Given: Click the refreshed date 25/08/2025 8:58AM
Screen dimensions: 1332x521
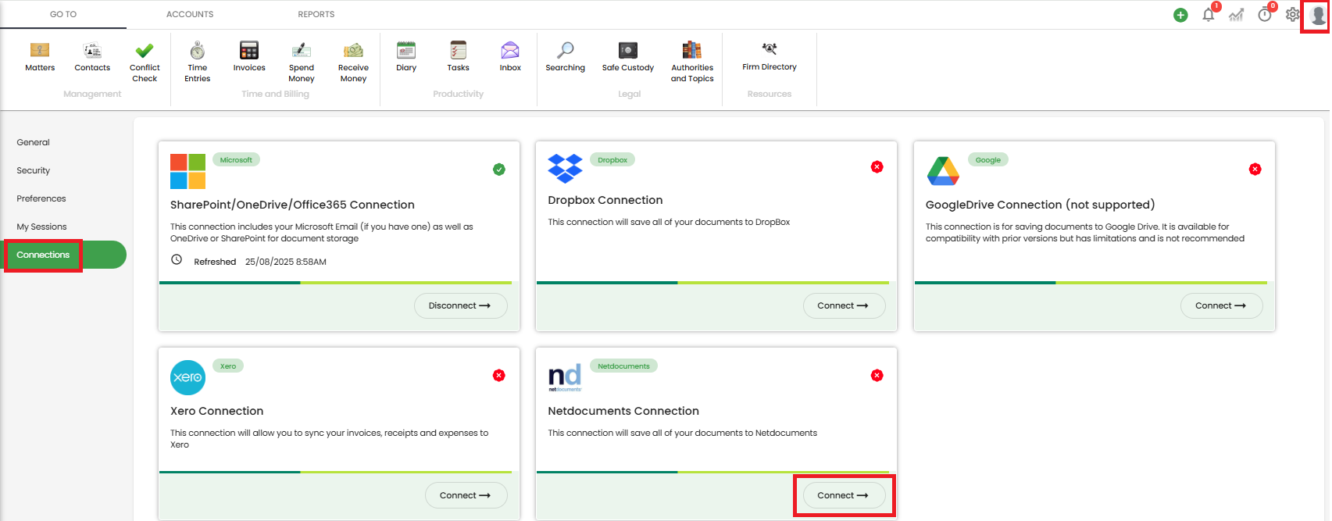Looking at the screenshot, I should point(286,262).
